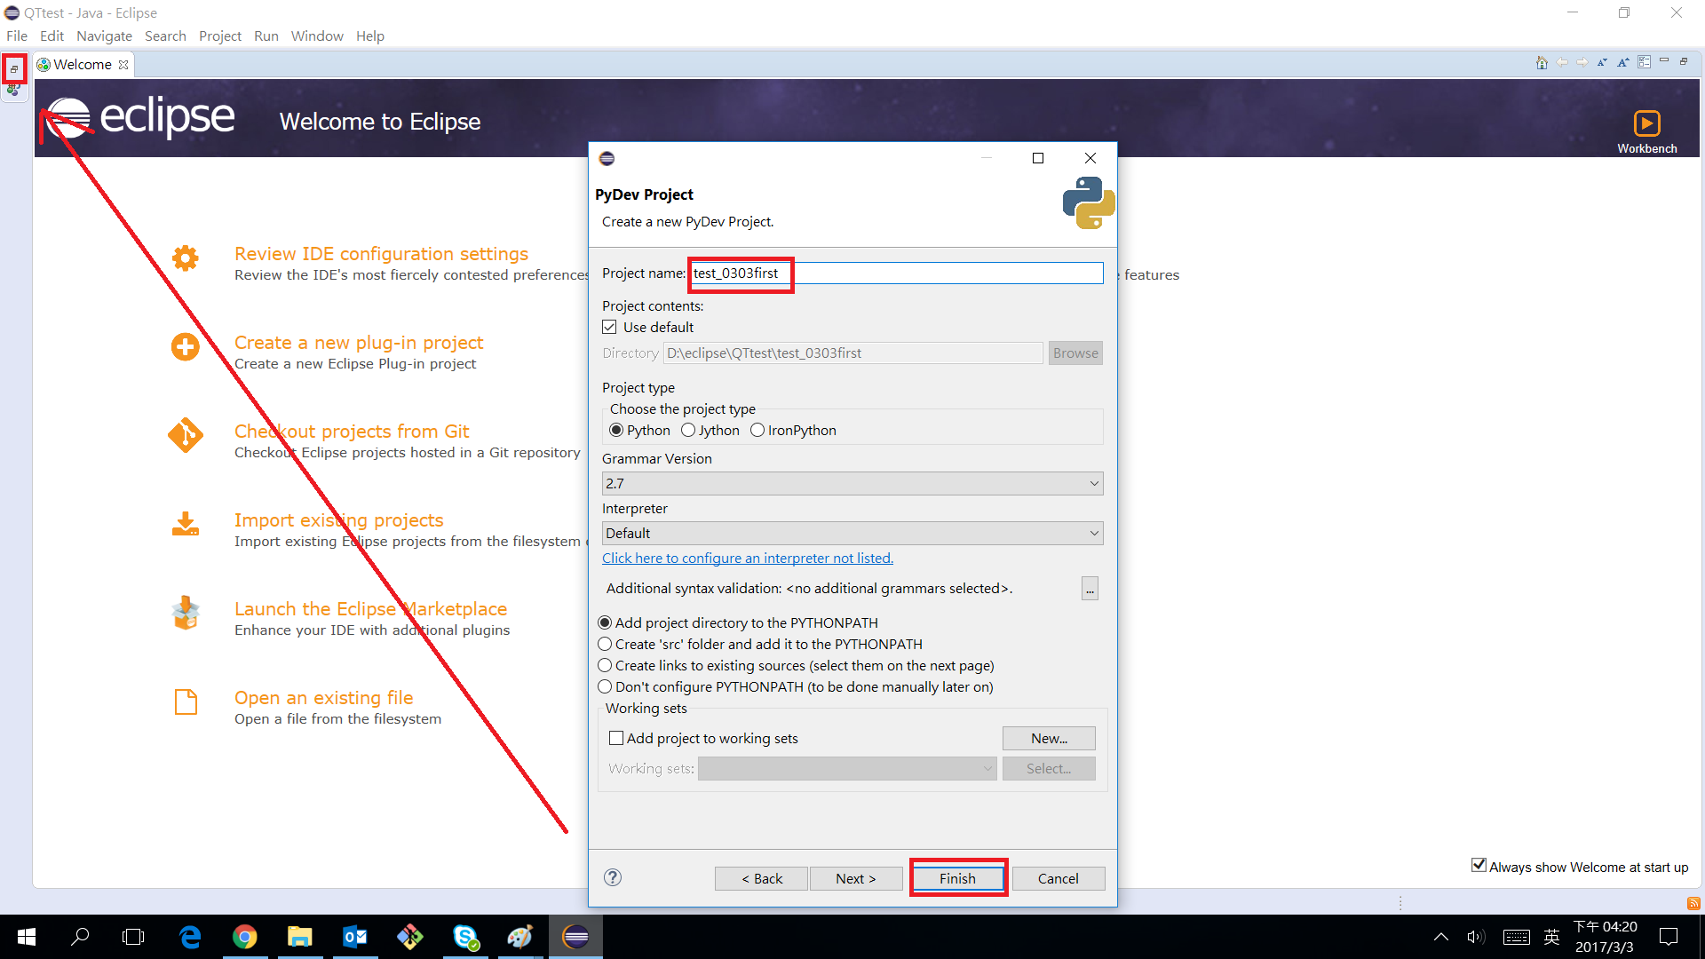1705x959 pixels.
Task: Click the Next > button
Action: click(856, 878)
